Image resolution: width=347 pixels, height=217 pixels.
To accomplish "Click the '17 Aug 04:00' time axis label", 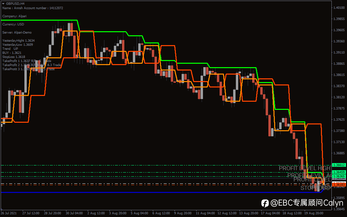I will click(x=270, y=213).
